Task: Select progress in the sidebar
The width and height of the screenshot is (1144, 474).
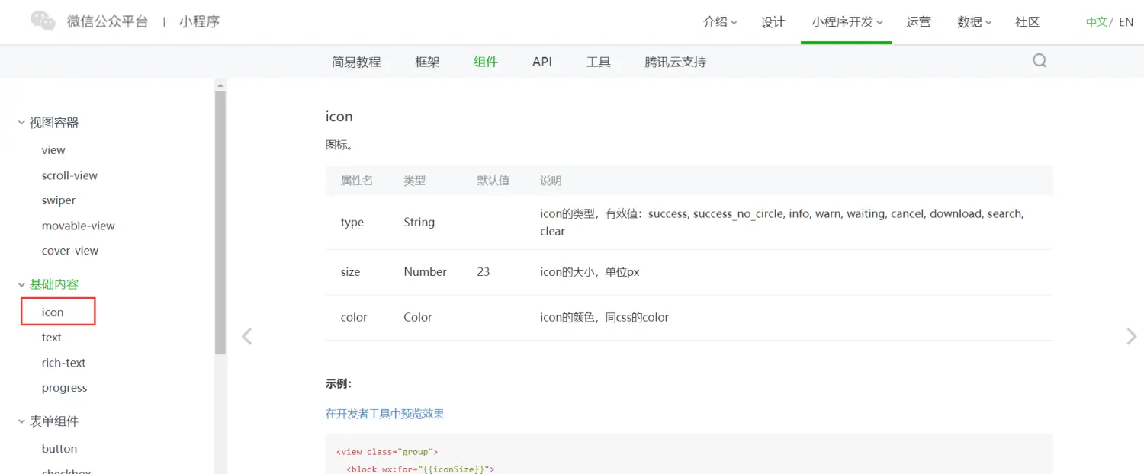Action: (x=64, y=388)
